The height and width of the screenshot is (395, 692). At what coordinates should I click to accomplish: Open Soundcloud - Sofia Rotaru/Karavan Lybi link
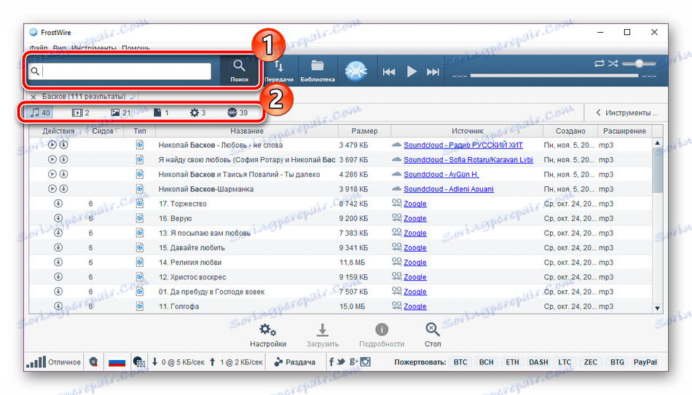(468, 159)
